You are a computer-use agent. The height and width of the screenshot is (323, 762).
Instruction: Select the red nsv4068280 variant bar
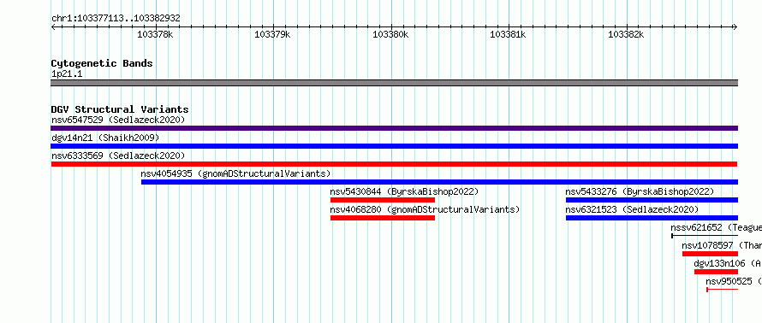(383, 218)
